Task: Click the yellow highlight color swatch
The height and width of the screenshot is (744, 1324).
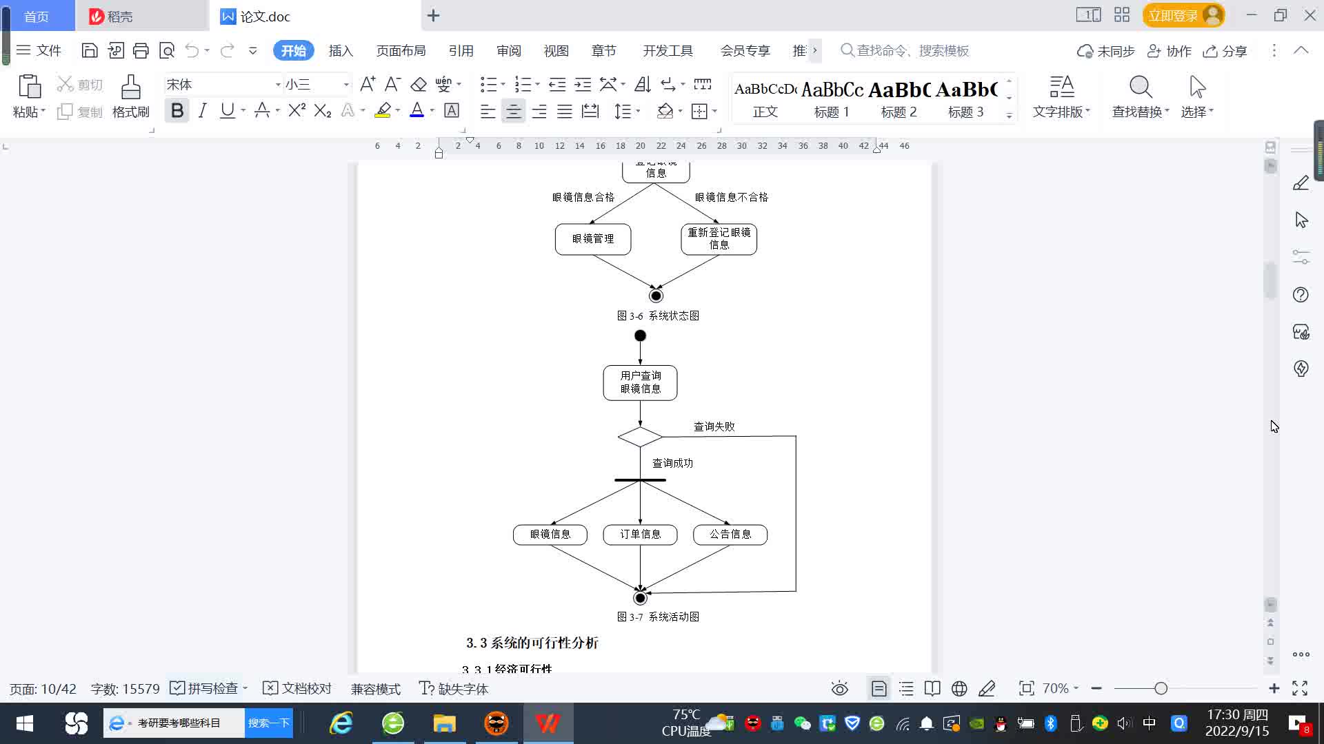Action: [x=383, y=110]
